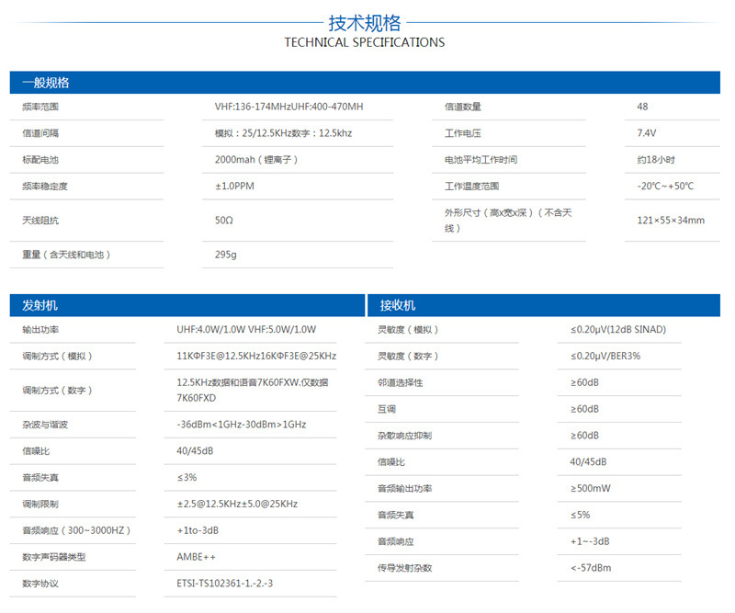The width and height of the screenshot is (735, 613).
Task: Select the 接收机 section header
Action: [x=544, y=305]
